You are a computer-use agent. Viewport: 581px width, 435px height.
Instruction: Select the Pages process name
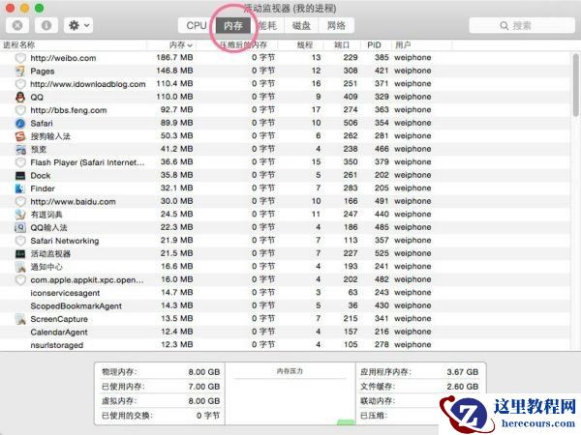click(x=43, y=71)
